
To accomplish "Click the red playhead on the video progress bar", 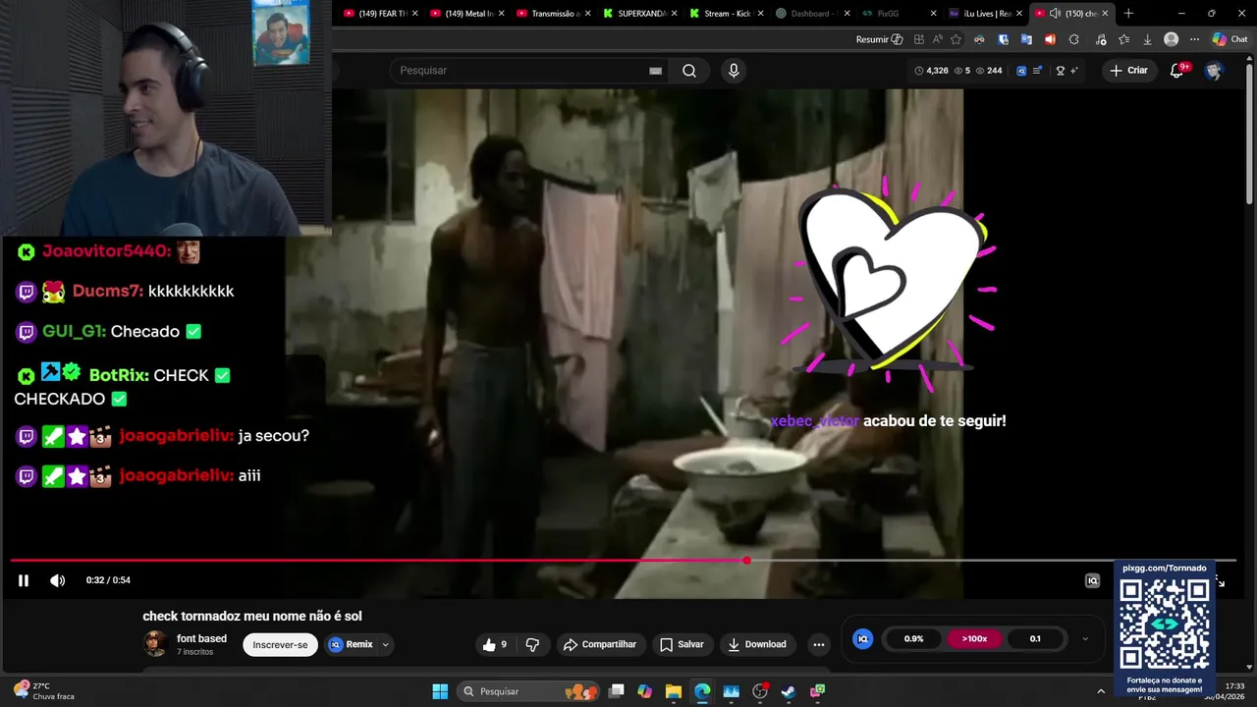I will click(x=746, y=561).
